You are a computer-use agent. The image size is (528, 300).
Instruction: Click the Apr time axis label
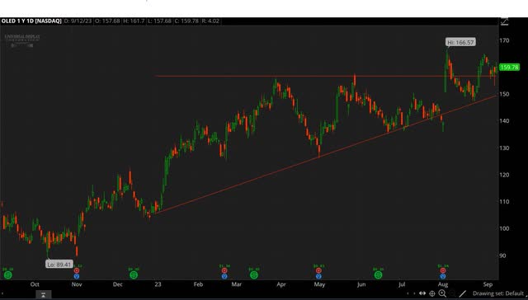point(281,284)
